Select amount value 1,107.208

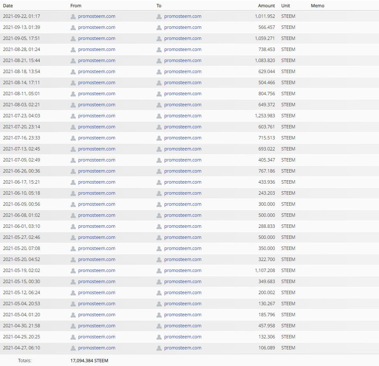pyautogui.click(x=265, y=270)
